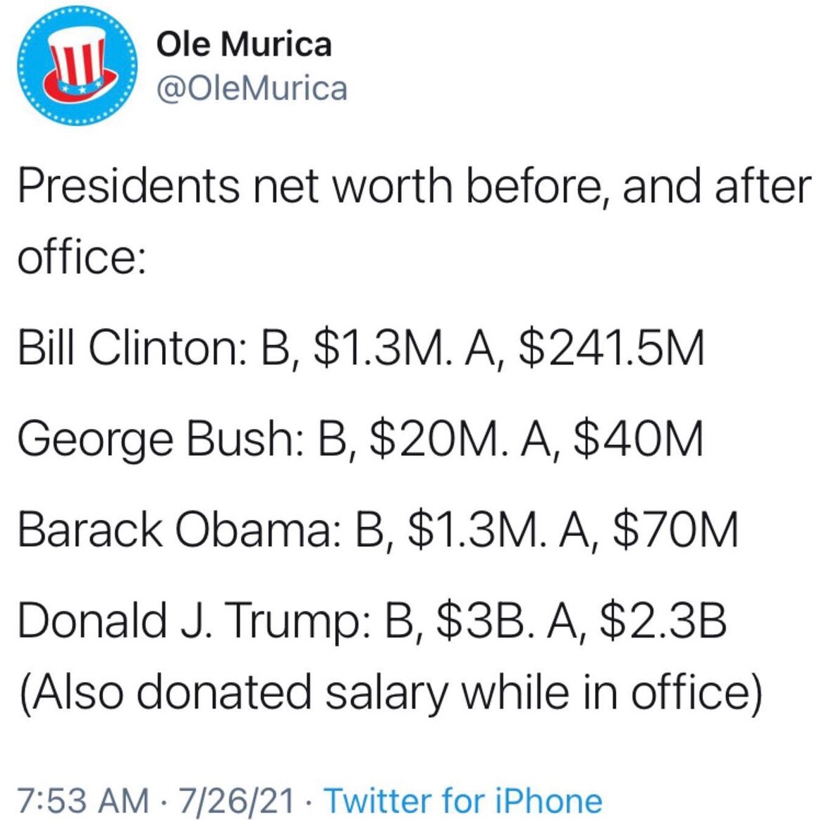Click the $70M figure

(x=675, y=529)
